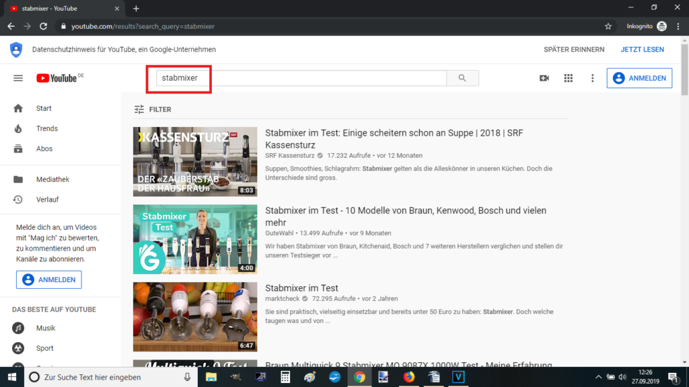
Task: Click the marktcheck video thumbnail with fruit
Action: click(195, 317)
